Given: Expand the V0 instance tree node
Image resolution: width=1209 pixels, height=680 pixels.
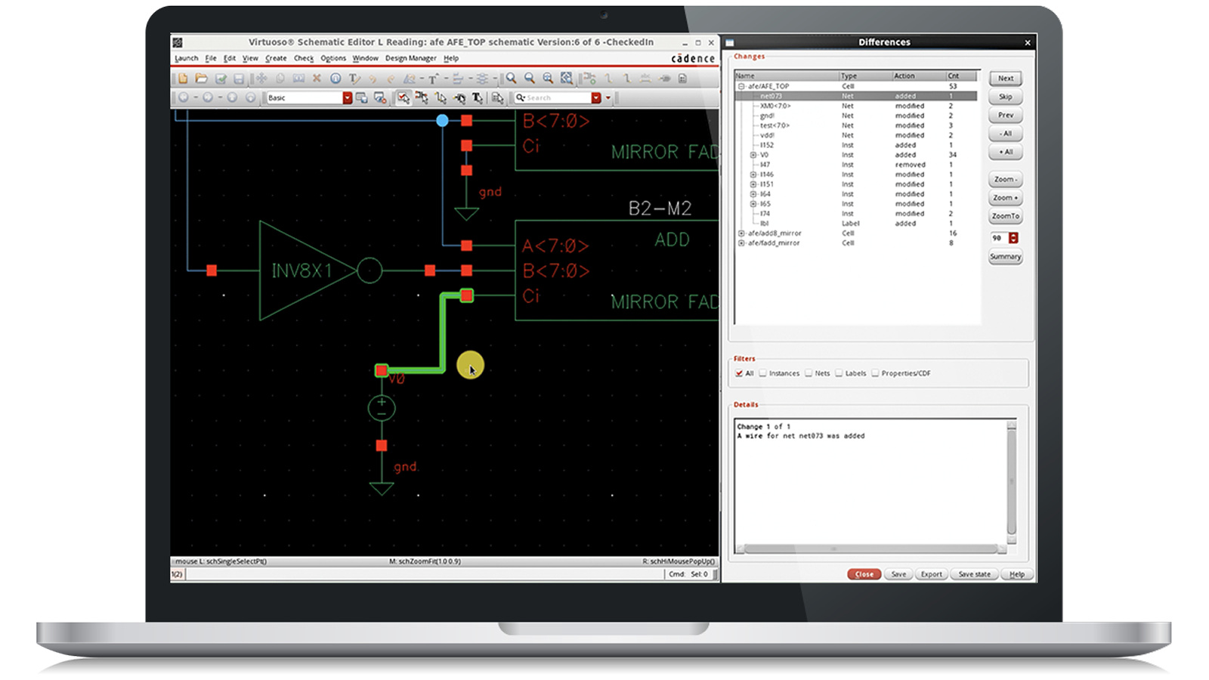Looking at the screenshot, I should click(753, 155).
